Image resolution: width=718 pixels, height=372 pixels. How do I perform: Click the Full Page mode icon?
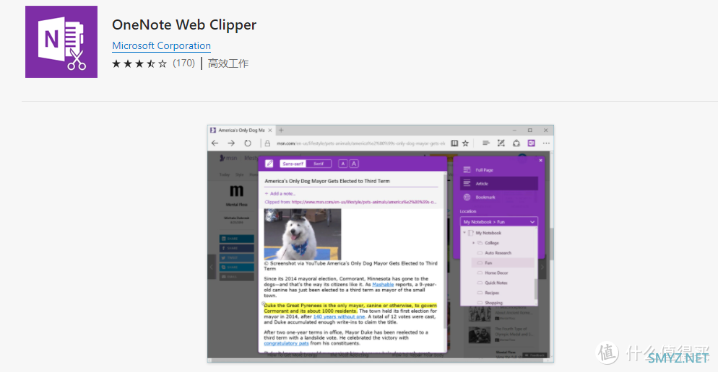click(x=467, y=170)
